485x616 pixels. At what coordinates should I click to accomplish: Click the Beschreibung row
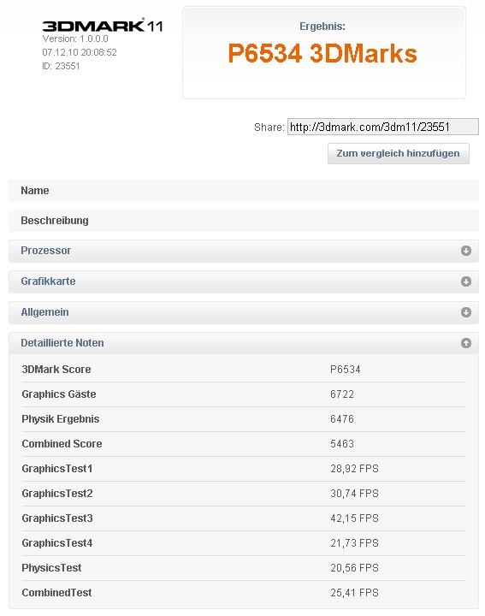[x=244, y=221]
